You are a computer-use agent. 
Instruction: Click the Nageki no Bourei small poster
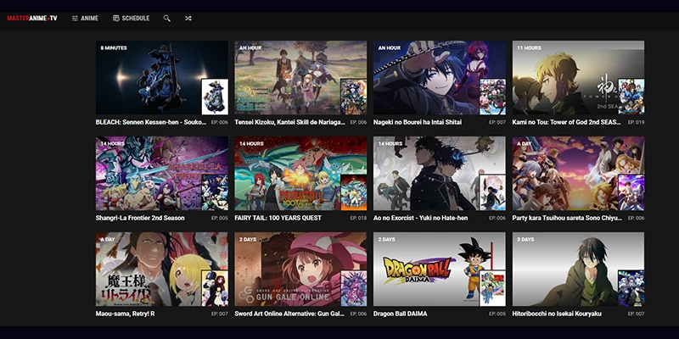click(492, 97)
